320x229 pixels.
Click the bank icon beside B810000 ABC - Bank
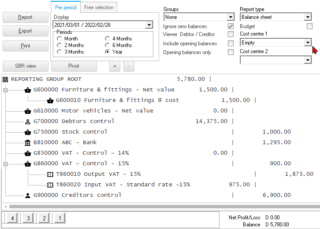pyautogui.click(x=28, y=142)
